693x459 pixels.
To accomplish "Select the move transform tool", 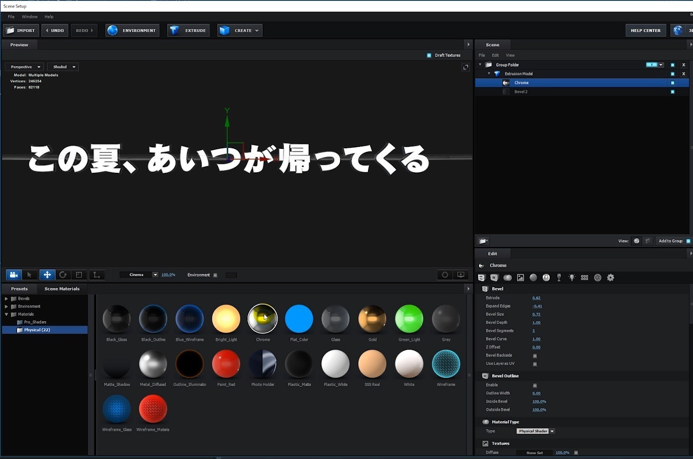I will click(x=47, y=275).
